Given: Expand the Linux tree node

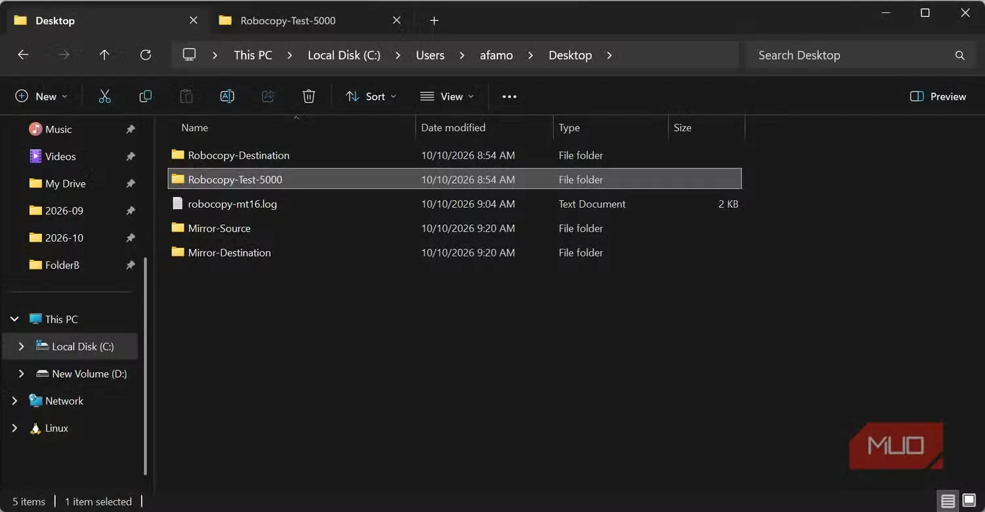Looking at the screenshot, I should click(14, 428).
